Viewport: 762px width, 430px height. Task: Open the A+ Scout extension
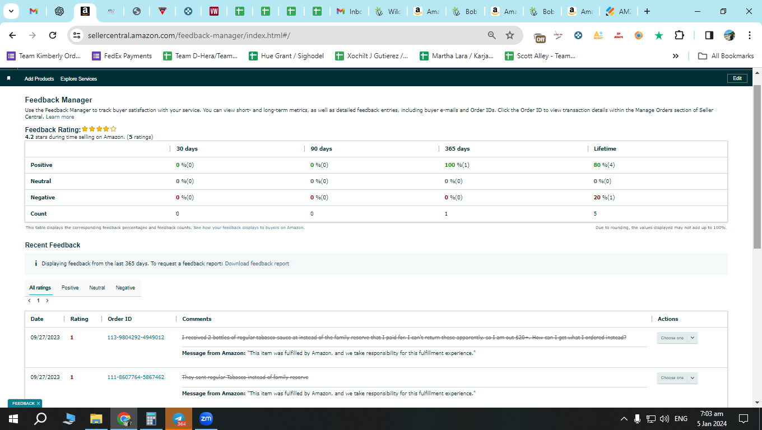[598, 35]
